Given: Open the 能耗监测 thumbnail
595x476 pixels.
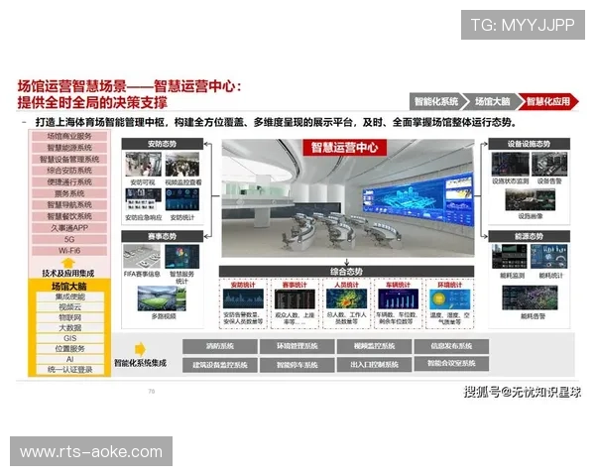Looking at the screenshot, I should tap(510, 256).
